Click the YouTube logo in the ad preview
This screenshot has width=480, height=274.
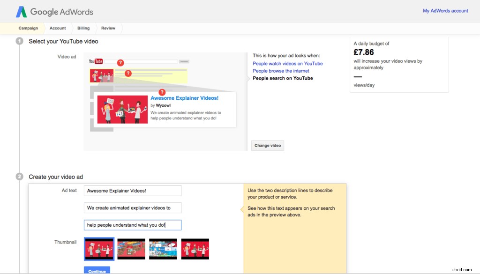pos(95,61)
